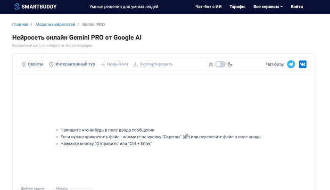Open the Модель selection dropdown

(x=71, y=189)
